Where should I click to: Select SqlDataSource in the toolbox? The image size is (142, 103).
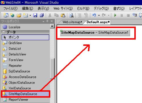25,71
